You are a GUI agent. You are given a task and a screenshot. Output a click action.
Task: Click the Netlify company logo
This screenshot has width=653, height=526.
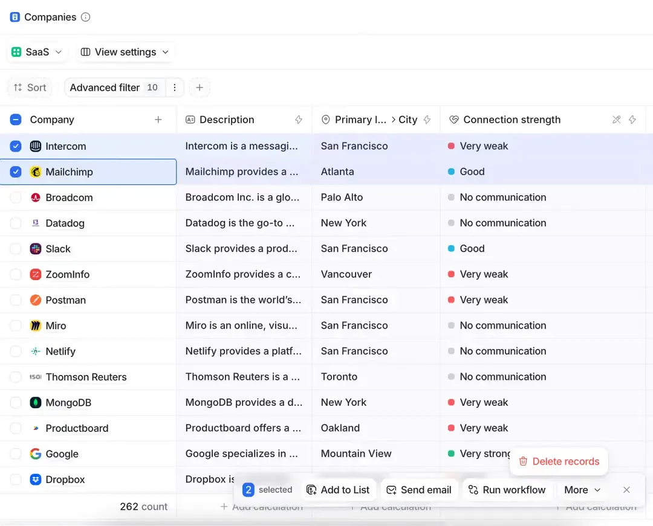point(36,351)
